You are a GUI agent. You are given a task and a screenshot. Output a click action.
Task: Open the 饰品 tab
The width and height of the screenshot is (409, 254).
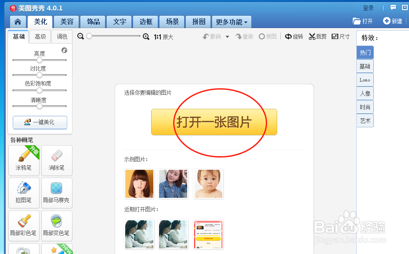[x=93, y=22]
